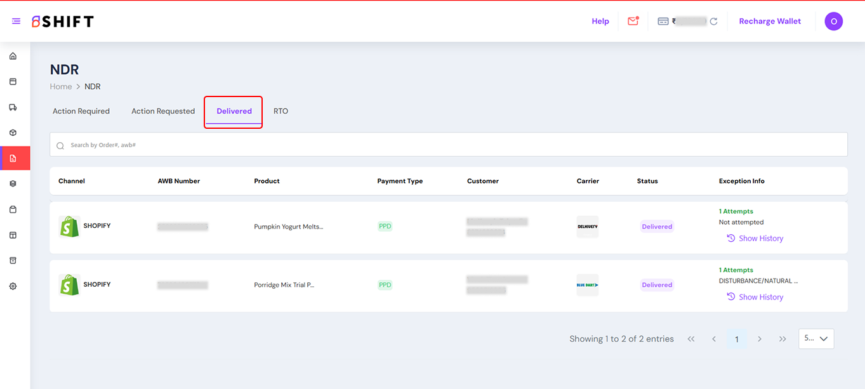
Task: Click the layers stack sidebar icon
Action: click(x=13, y=184)
